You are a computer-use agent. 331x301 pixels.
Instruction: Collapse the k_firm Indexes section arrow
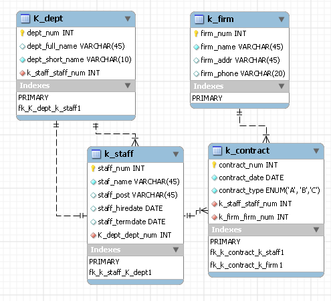(282, 86)
